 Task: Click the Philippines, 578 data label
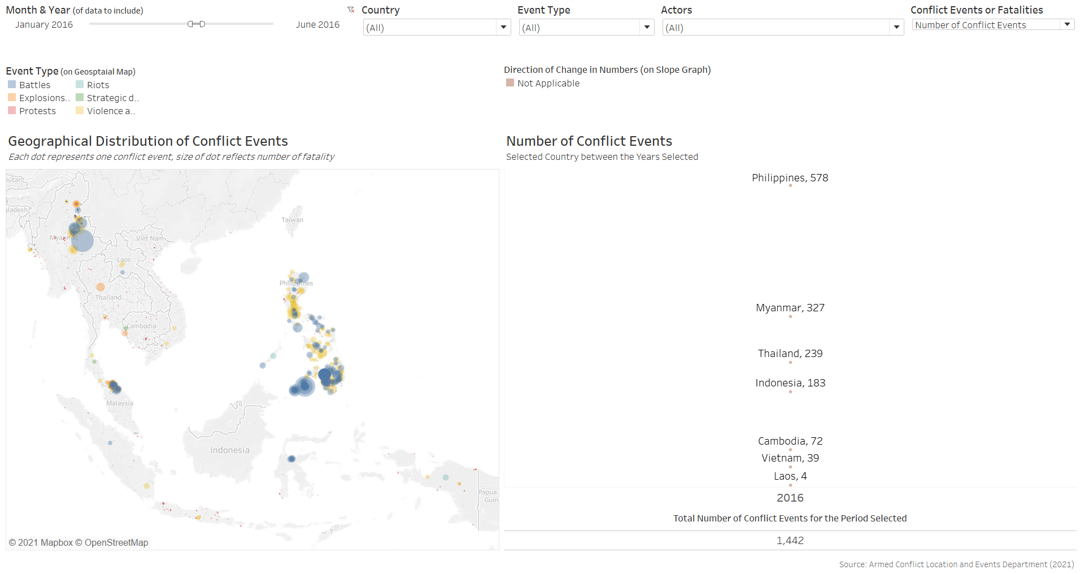[790, 178]
